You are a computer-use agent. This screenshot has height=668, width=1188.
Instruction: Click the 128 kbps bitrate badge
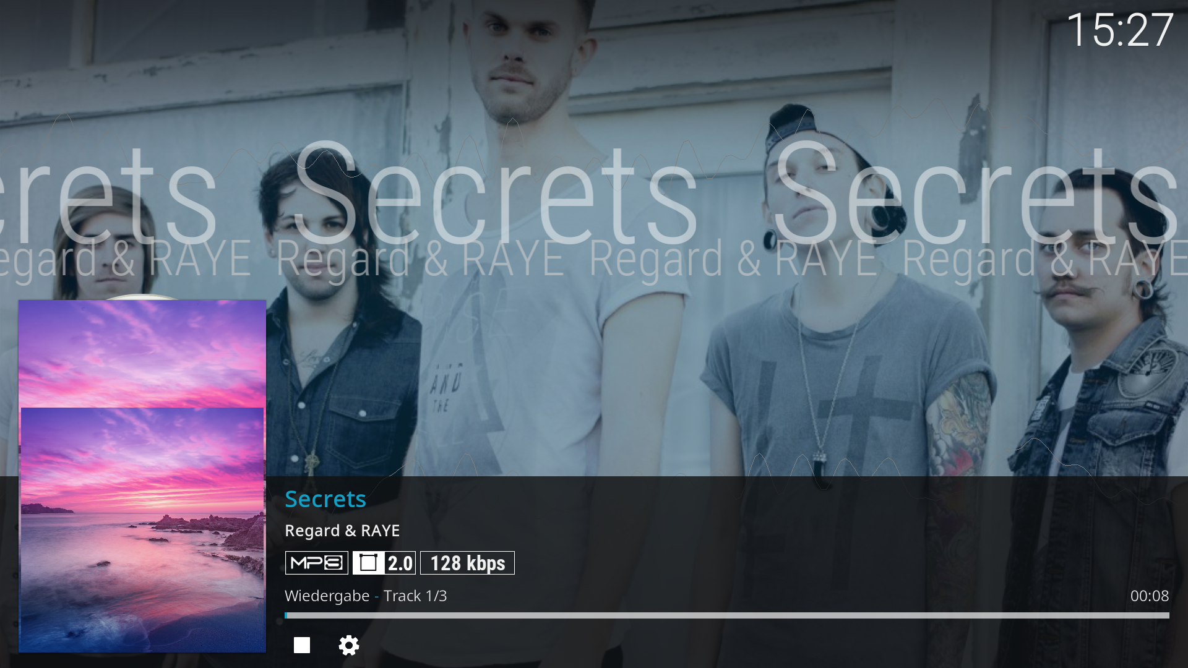(x=467, y=563)
